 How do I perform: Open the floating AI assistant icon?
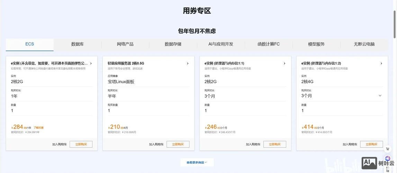tap(388, 158)
